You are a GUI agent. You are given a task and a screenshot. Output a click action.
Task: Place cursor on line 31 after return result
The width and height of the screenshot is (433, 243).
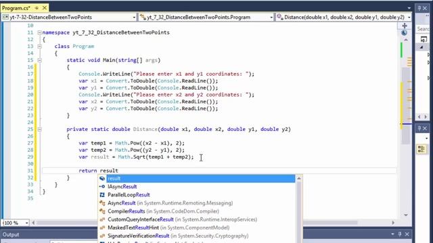(118, 171)
